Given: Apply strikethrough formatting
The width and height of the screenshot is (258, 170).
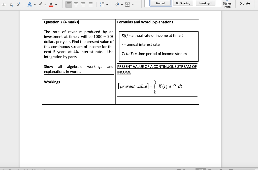Looking at the screenshot, I should (x=4, y=5).
